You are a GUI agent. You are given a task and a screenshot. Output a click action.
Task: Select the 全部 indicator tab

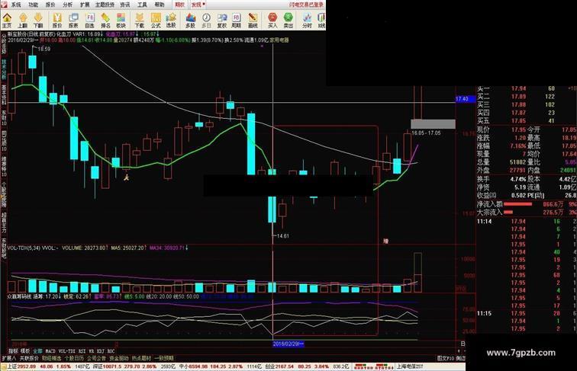coord(37,351)
